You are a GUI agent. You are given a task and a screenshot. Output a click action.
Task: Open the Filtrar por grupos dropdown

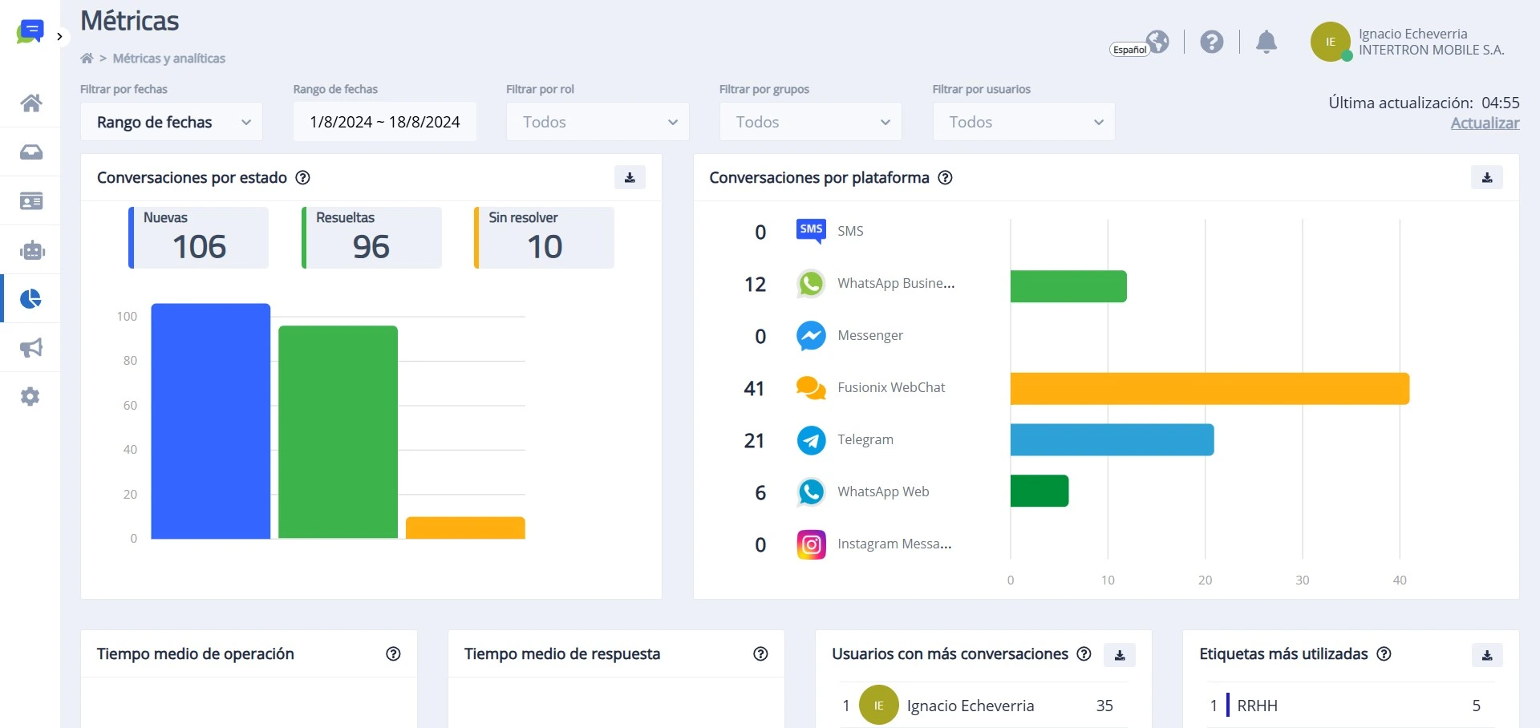tap(810, 122)
